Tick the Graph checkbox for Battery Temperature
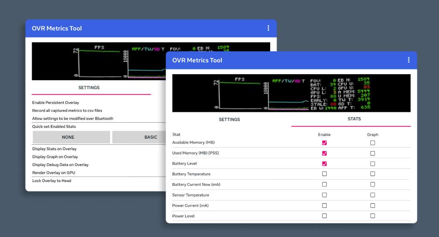This screenshot has width=439, height=237. pos(372,174)
